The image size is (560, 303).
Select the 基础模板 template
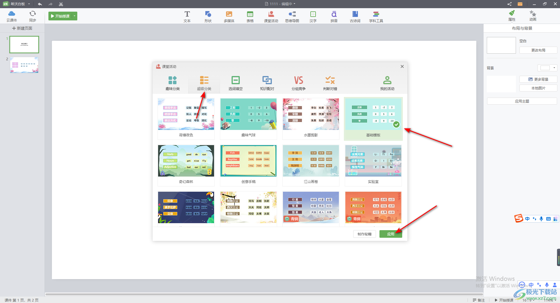[x=373, y=118]
